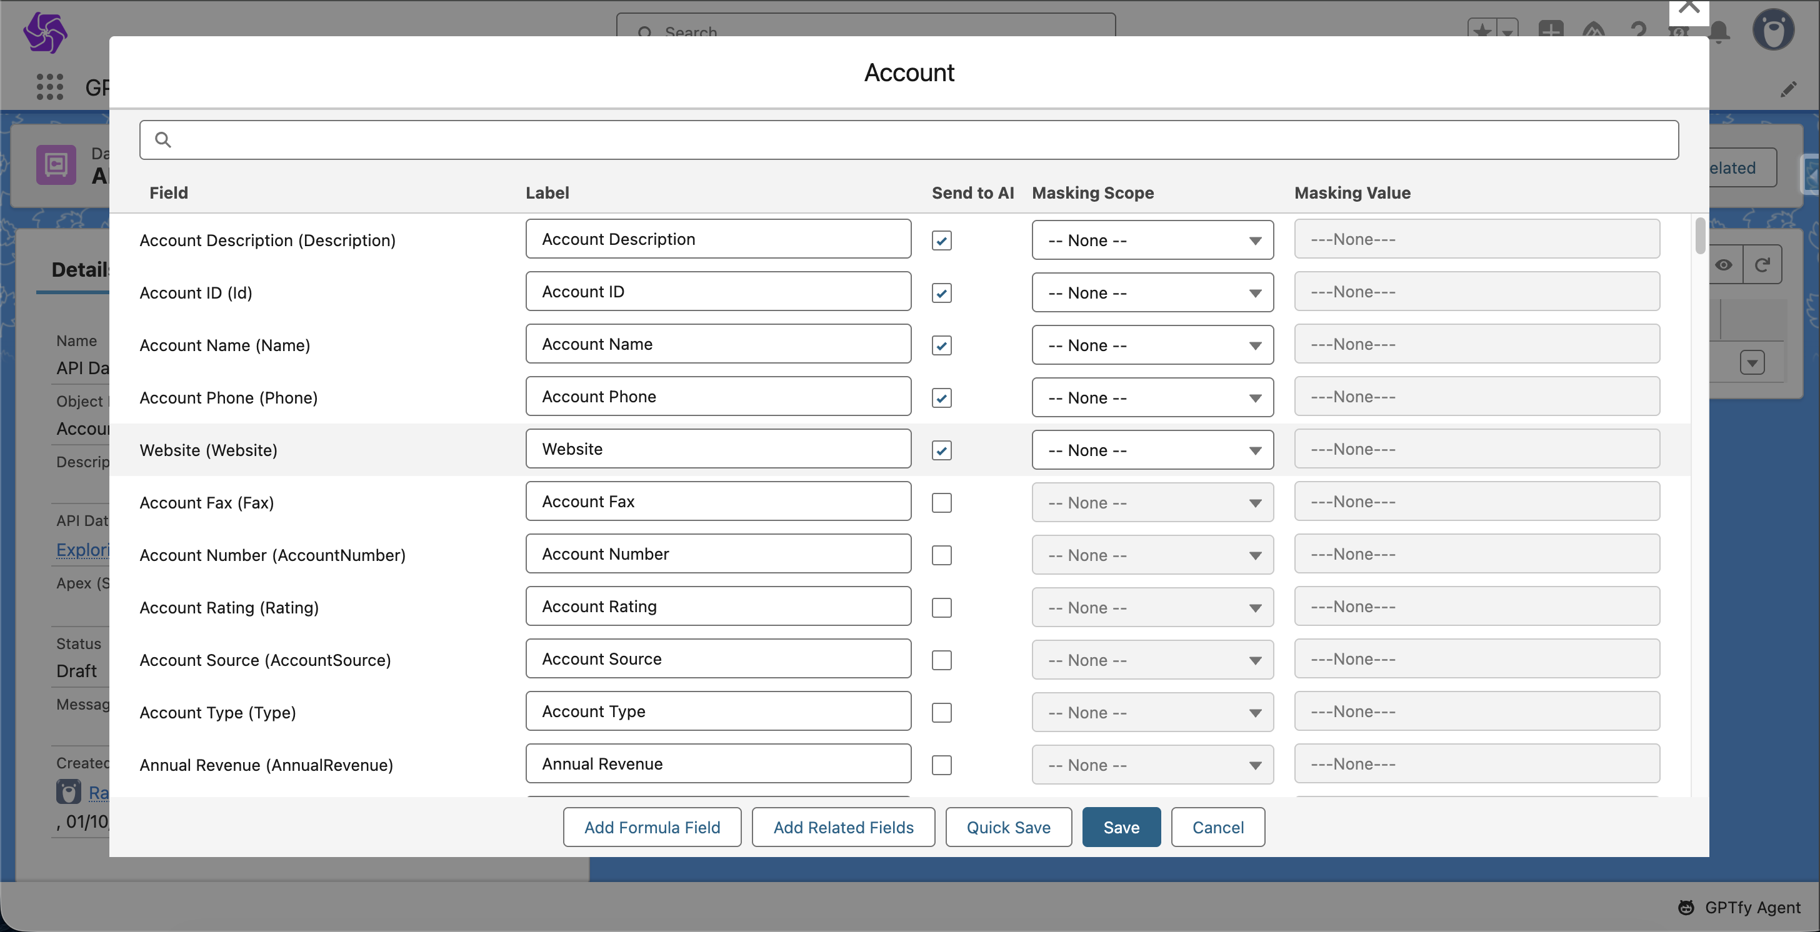Uncheck Send to AI for Website
Viewport: 1820px width, 932px height.
(941, 450)
